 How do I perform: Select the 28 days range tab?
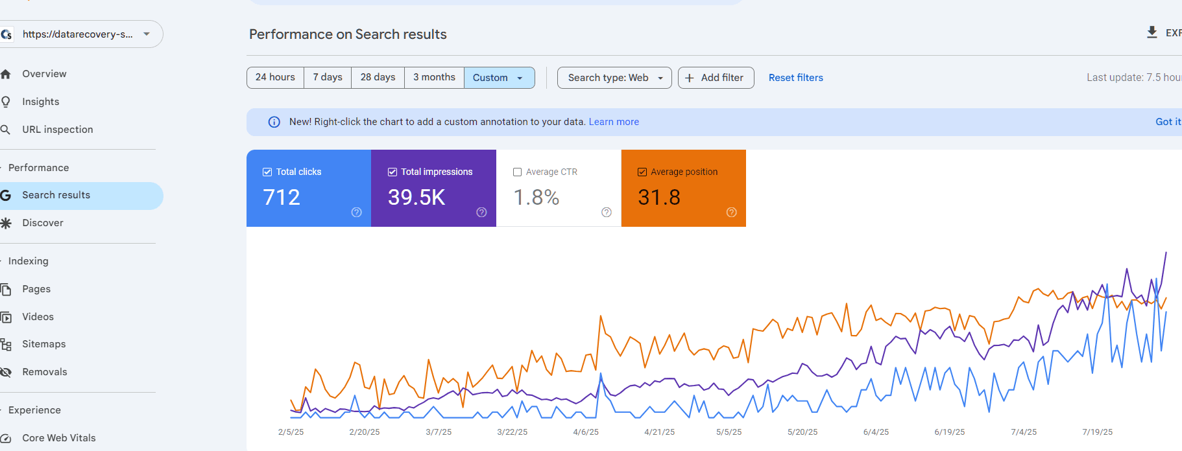(x=378, y=77)
